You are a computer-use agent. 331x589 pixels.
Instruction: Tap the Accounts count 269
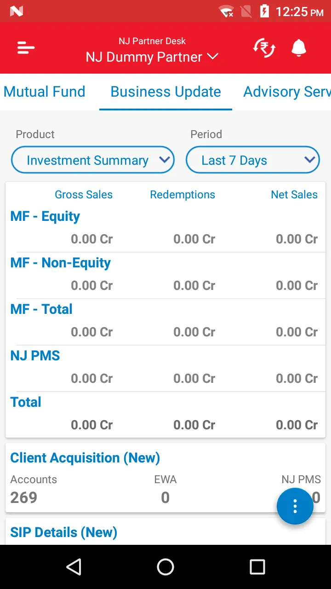coord(24,497)
